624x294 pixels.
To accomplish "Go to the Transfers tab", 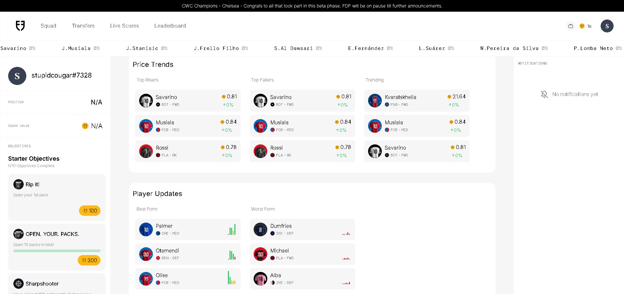I will pyautogui.click(x=83, y=26).
